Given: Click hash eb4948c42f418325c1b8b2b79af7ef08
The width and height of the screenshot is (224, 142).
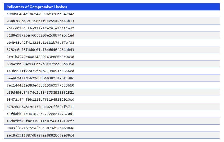Looking at the screenshot, I should pyautogui.click(x=40, y=43).
